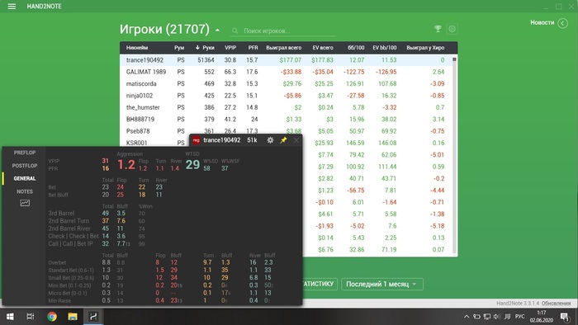Expand the Игроки title dropdown arrow
The width and height of the screenshot is (578, 325).
[x=217, y=31]
